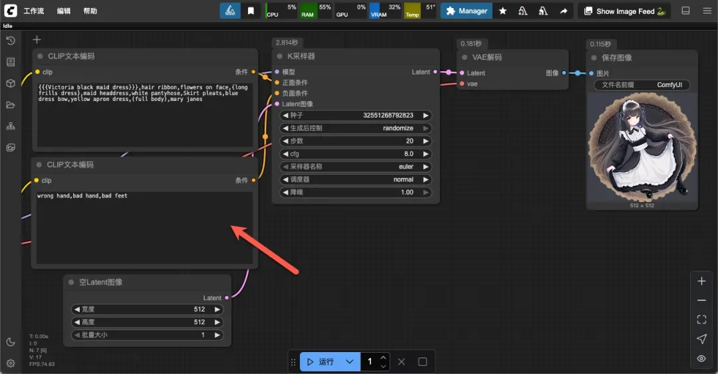Collapse the 保存图像 node via its dot
This screenshot has height=374, width=718.
click(x=594, y=58)
